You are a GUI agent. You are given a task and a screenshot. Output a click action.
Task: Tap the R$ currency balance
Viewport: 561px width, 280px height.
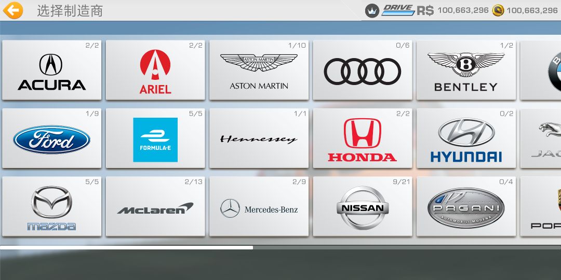pos(452,10)
